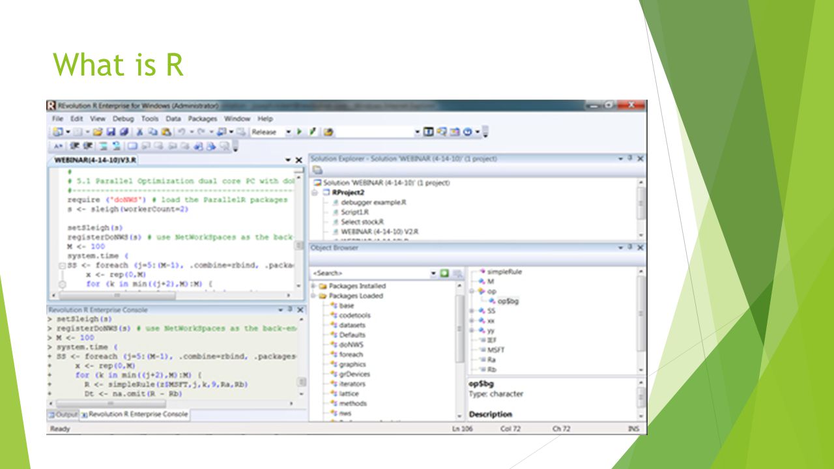The image size is (834, 469).
Task: Click Solution Explorer's properties toolbar icon
Action: [317, 170]
